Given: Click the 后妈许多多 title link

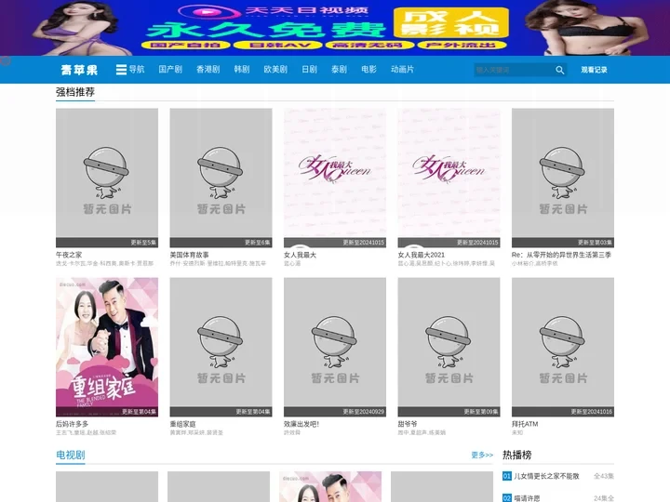Looking at the screenshot, I should 73,424.
